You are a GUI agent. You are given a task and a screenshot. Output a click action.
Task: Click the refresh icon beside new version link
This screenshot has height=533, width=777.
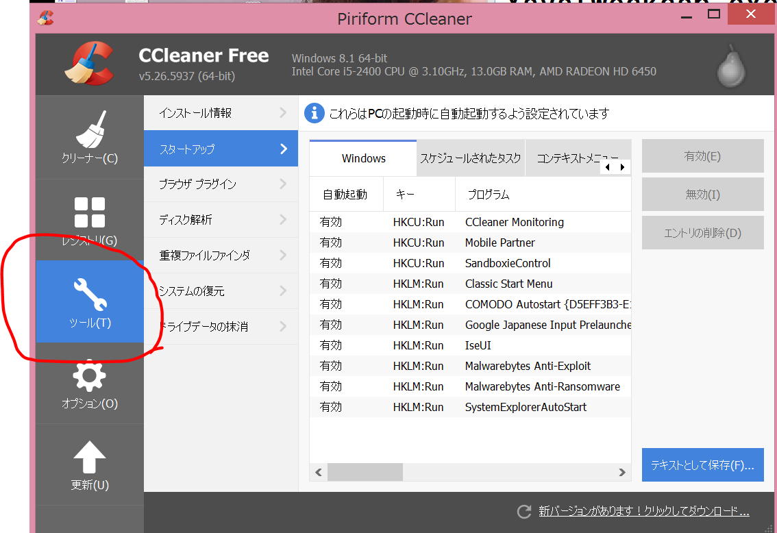click(523, 511)
